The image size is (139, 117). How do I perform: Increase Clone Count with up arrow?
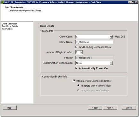pos(111,36)
